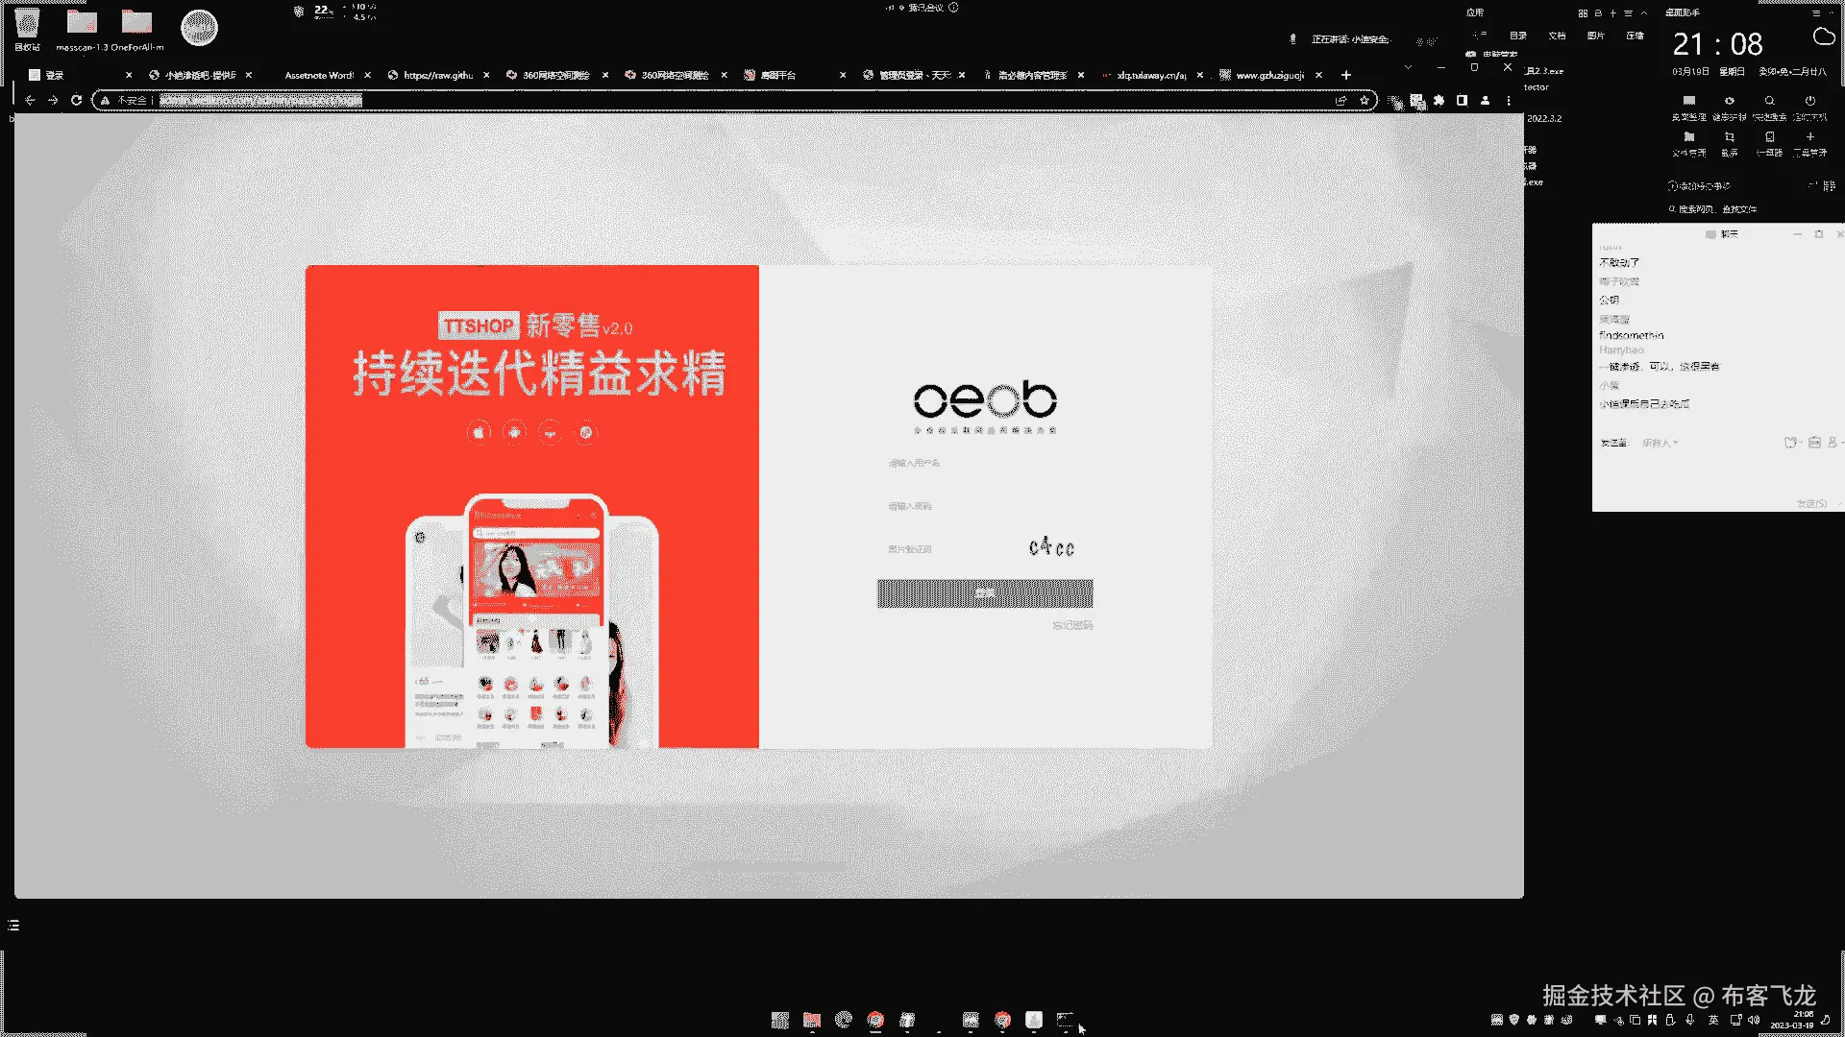This screenshot has width=1845, height=1037.
Task: Expand the tab search chevron dropdown
Action: tap(1408, 67)
